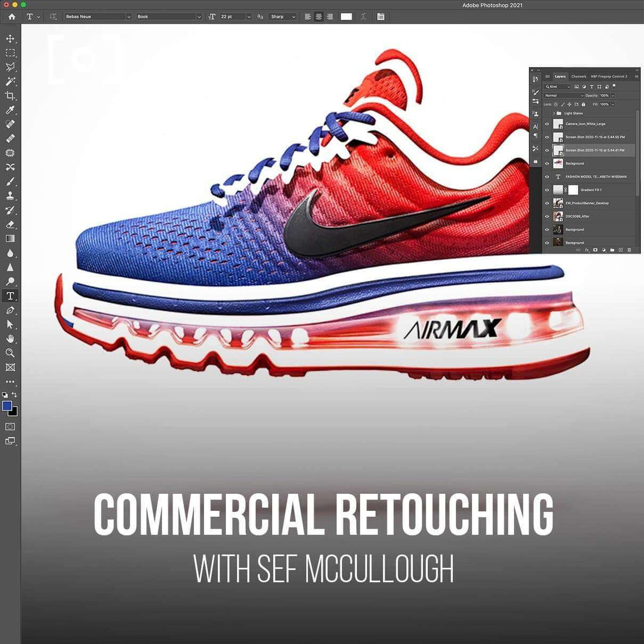
Task: Toggle visibility of the Camera_Icon_White_Large layer
Action: [547, 124]
